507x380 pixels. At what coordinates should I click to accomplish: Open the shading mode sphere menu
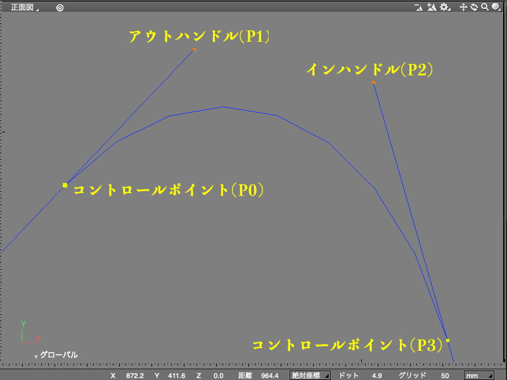pos(496,7)
